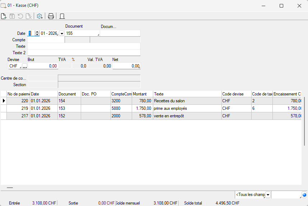
Task: Click the delete entry icon
Action: click(28, 16)
